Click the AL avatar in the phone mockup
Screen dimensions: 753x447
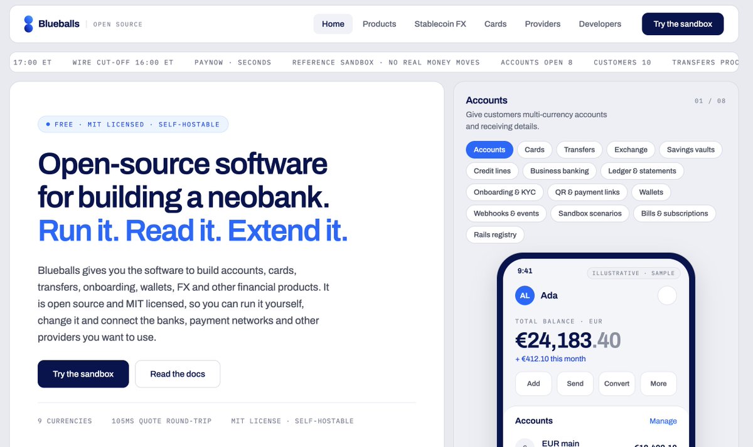click(525, 295)
